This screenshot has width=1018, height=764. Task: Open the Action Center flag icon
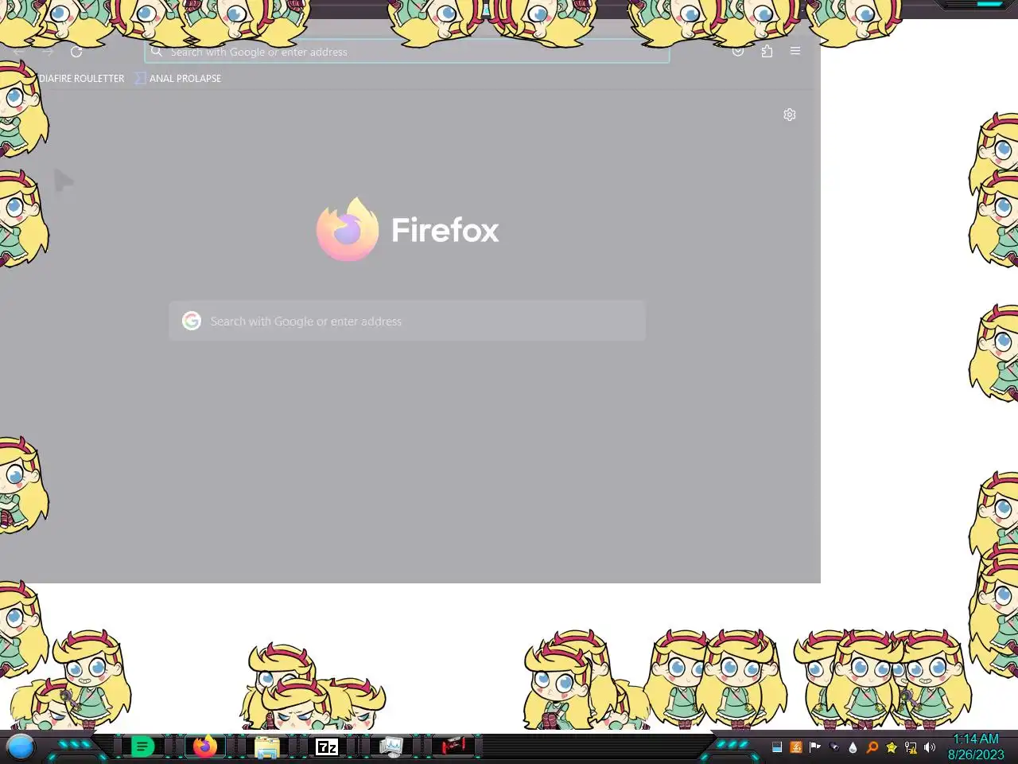coord(815,747)
